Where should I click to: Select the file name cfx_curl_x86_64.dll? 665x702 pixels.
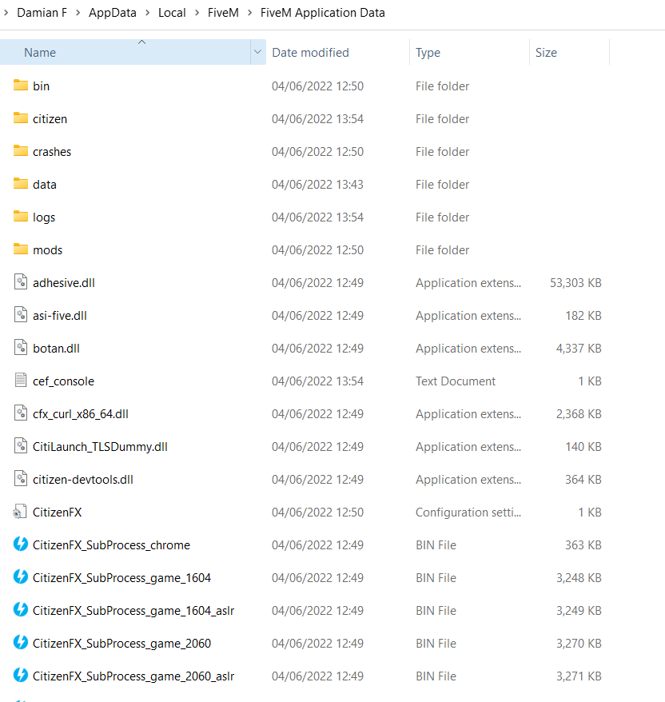pyautogui.click(x=81, y=414)
